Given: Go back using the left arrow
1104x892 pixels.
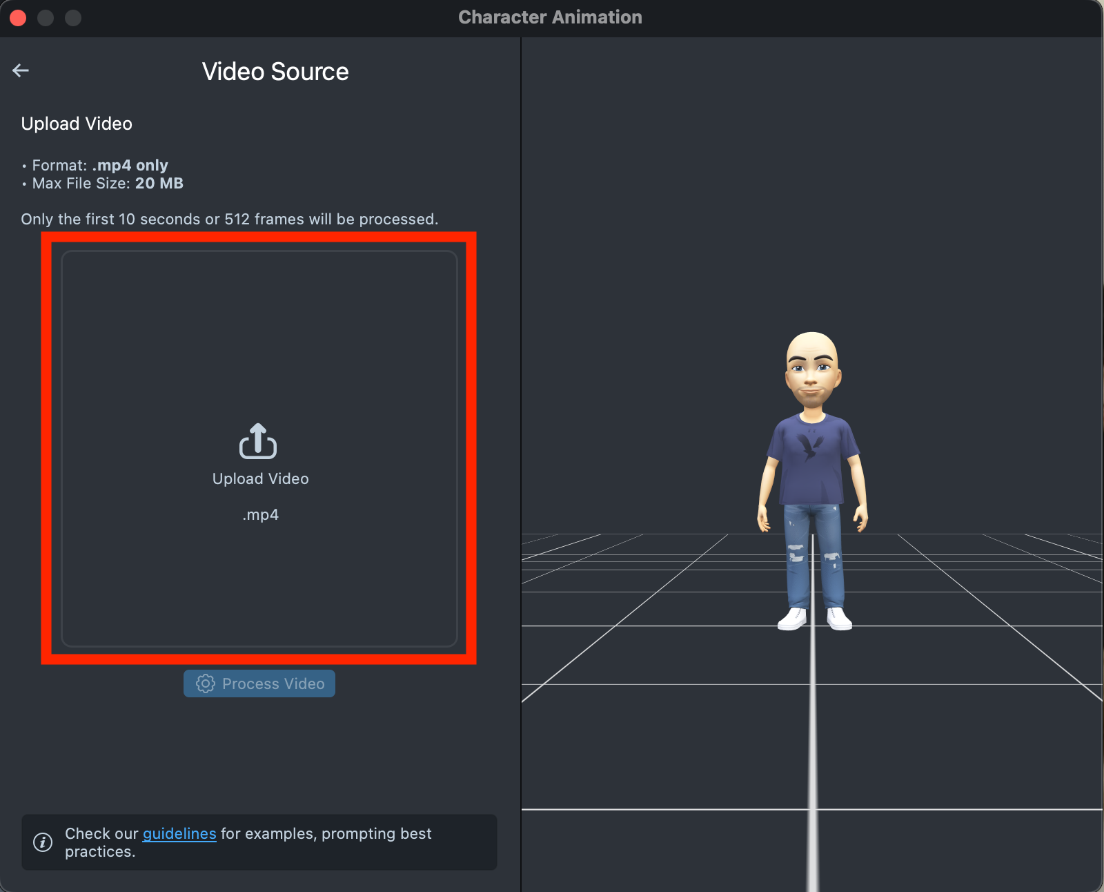Looking at the screenshot, I should tap(21, 70).
